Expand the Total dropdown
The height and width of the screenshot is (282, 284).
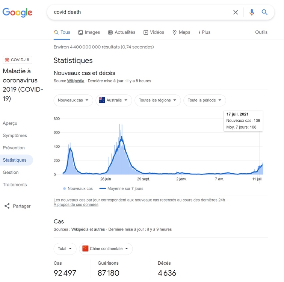point(65,249)
